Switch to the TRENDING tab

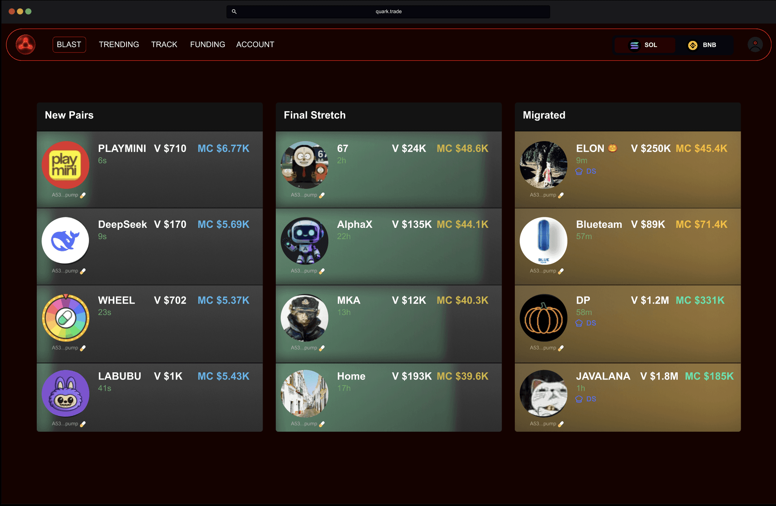pos(119,45)
